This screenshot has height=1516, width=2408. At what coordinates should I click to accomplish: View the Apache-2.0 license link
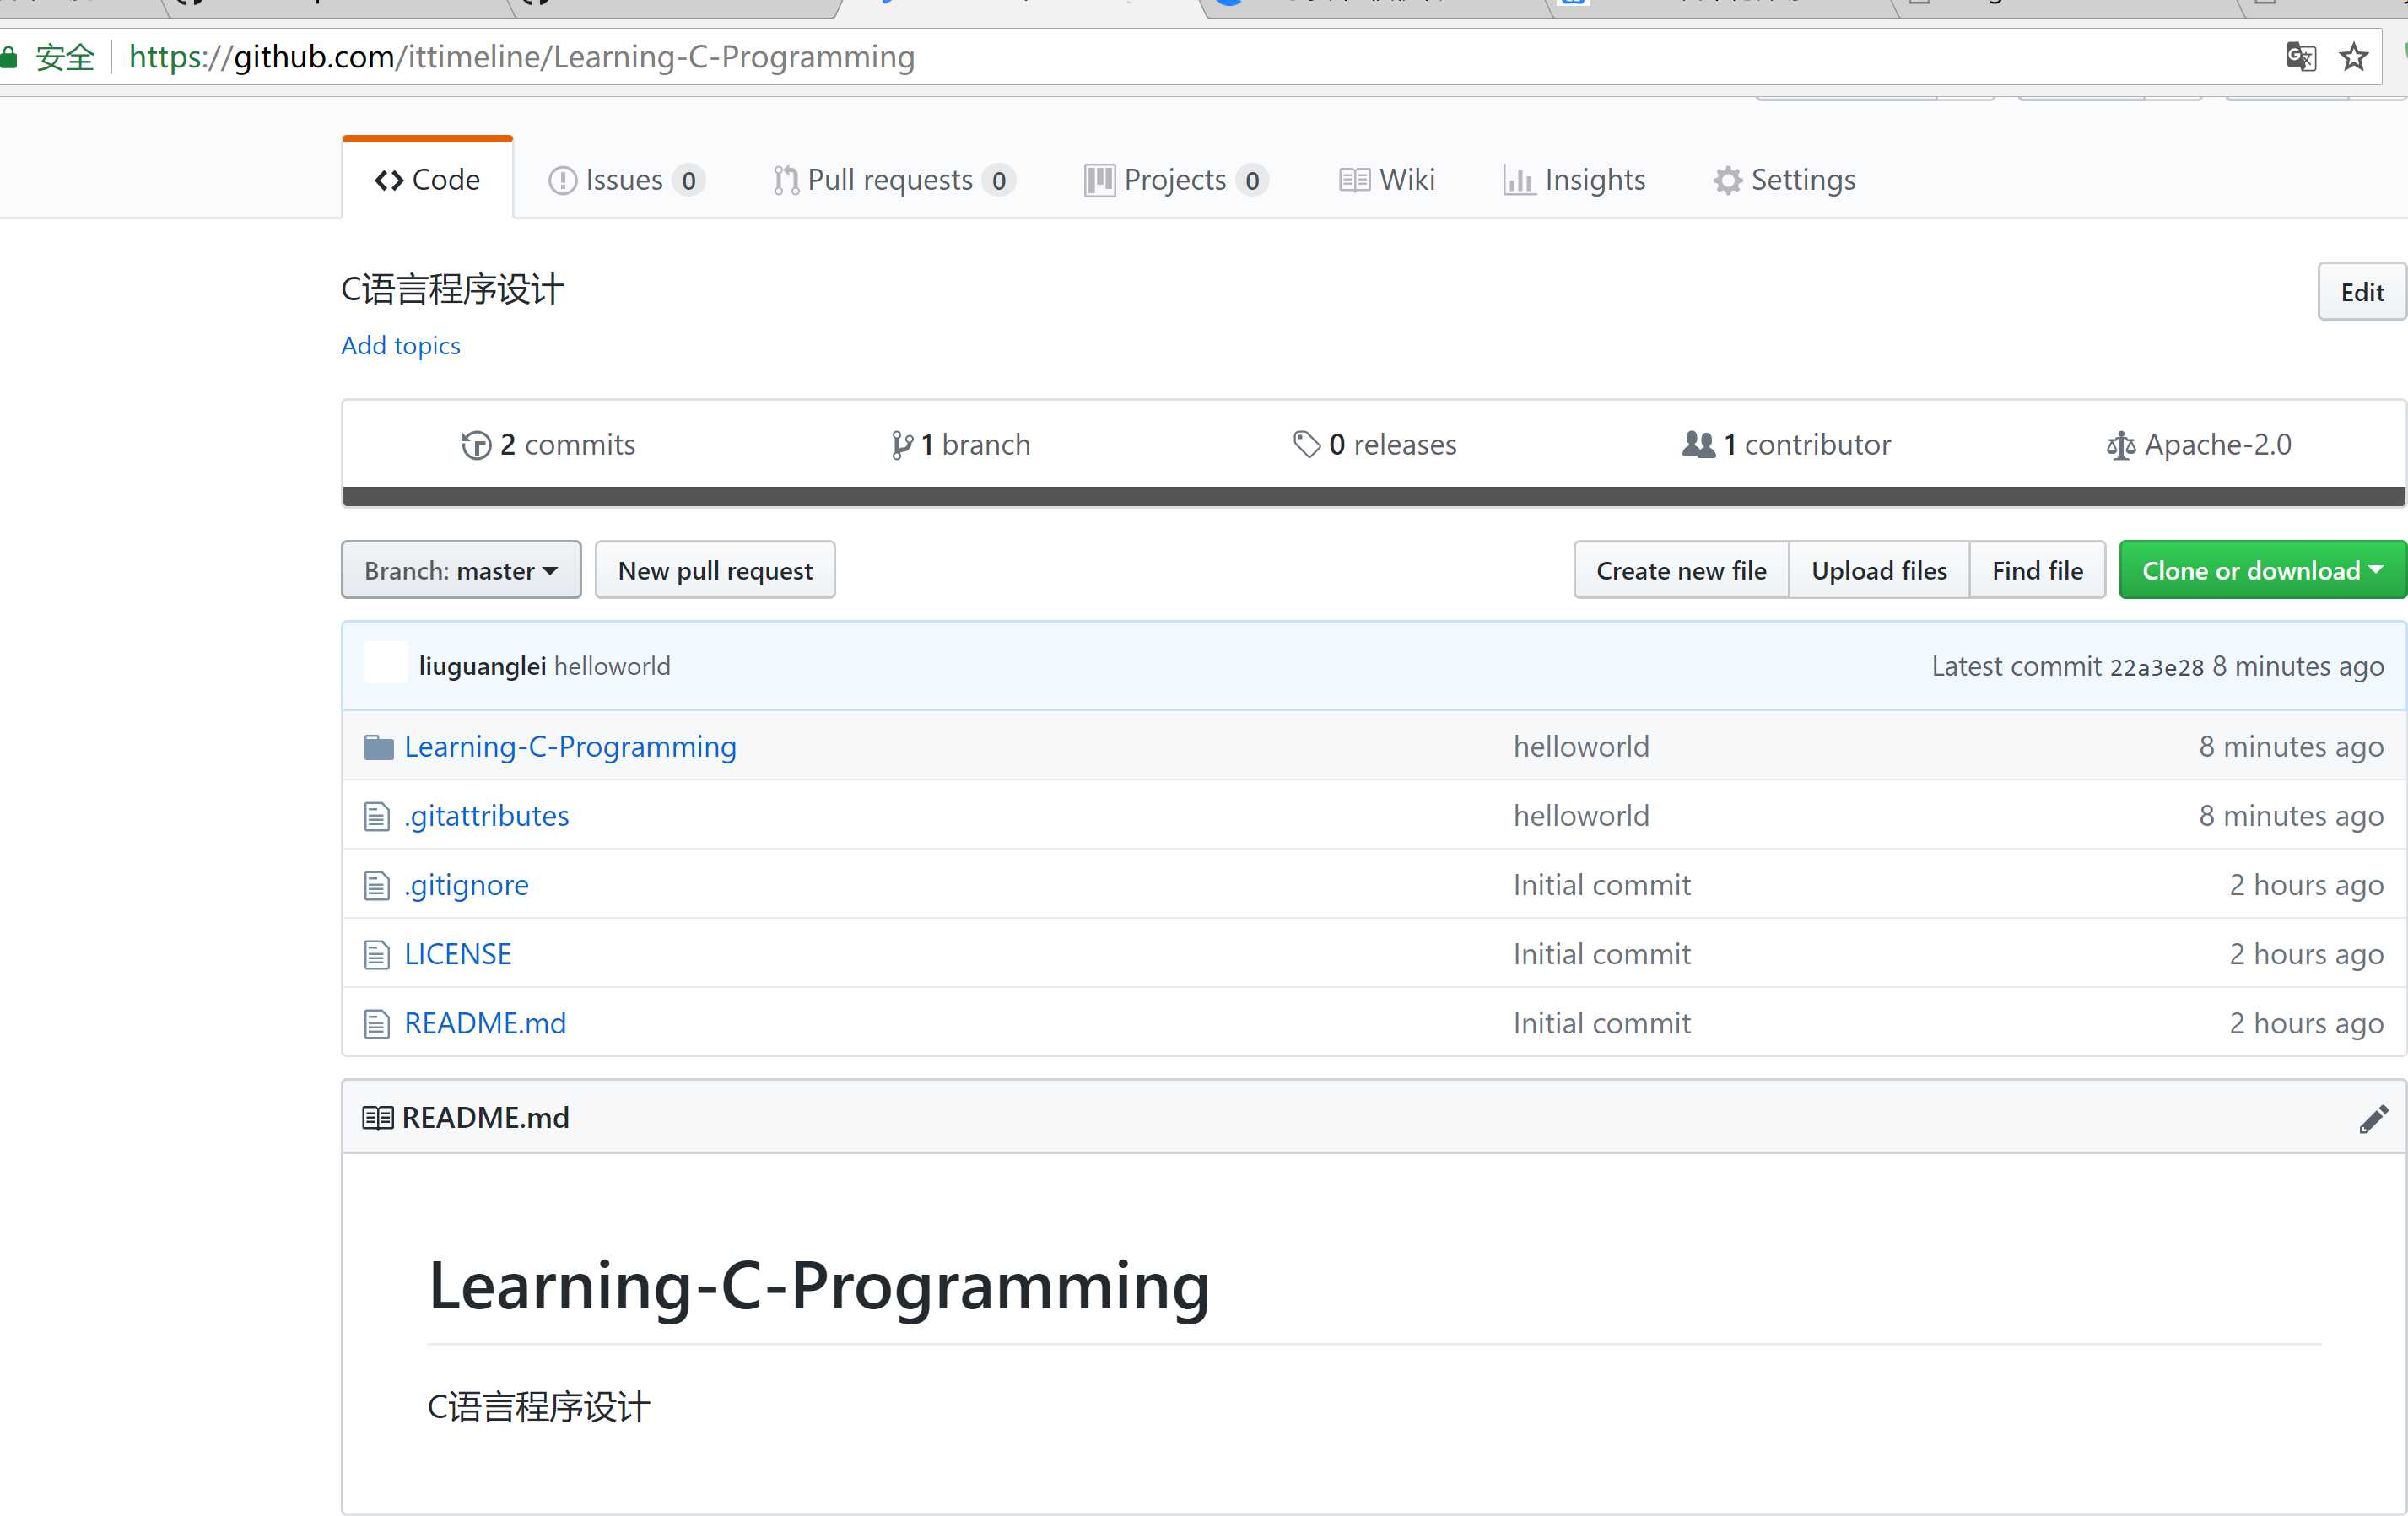(2199, 445)
